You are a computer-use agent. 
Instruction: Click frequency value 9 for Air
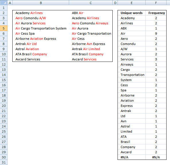(x=156, y=34)
